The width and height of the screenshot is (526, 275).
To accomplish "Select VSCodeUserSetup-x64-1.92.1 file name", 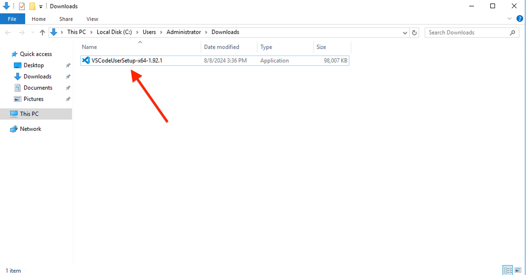I will point(127,60).
